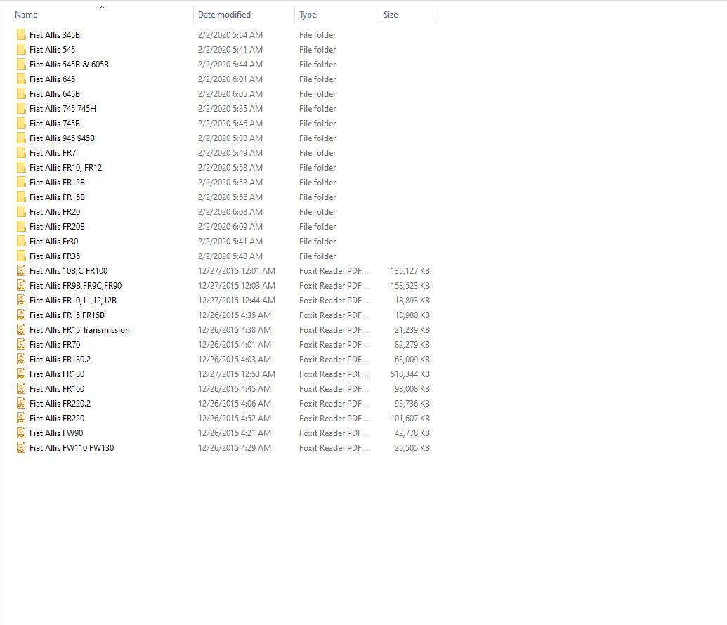Click date '12/27/2015 12:01 AM'
Viewport: 727px width, 625px height.
tap(237, 271)
